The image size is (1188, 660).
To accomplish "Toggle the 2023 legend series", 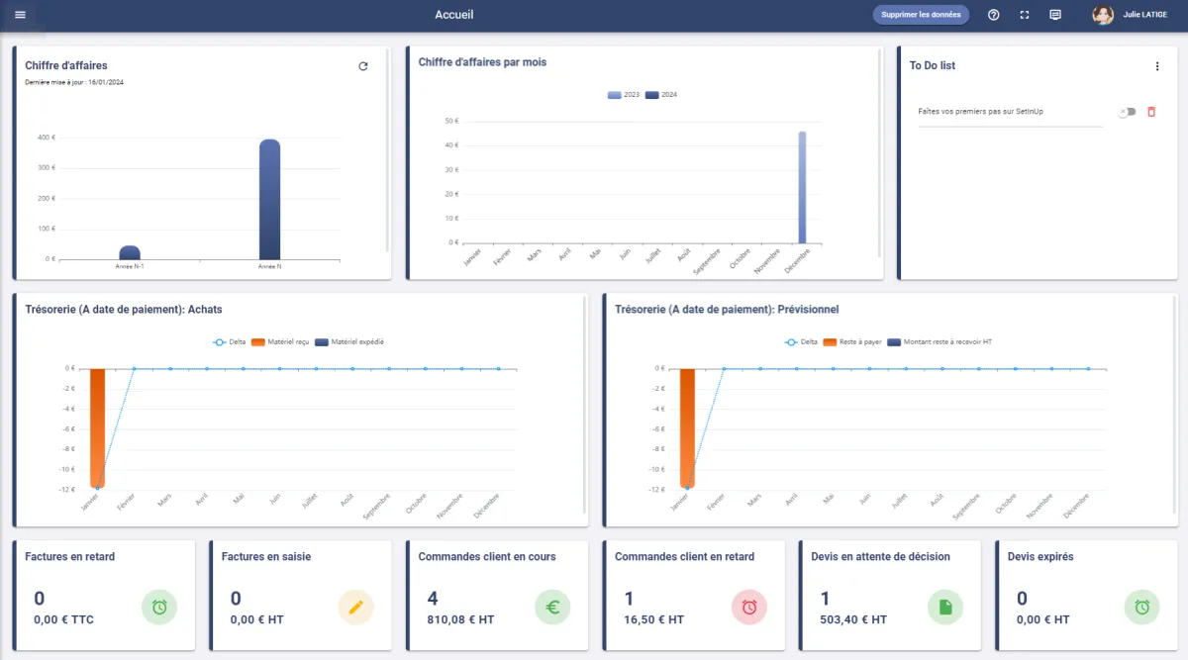I will tap(624, 95).
